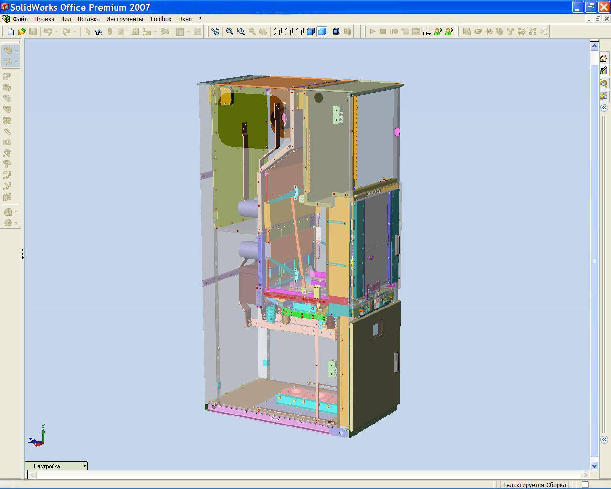Select the Previous View tool

click(x=216, y=32)
